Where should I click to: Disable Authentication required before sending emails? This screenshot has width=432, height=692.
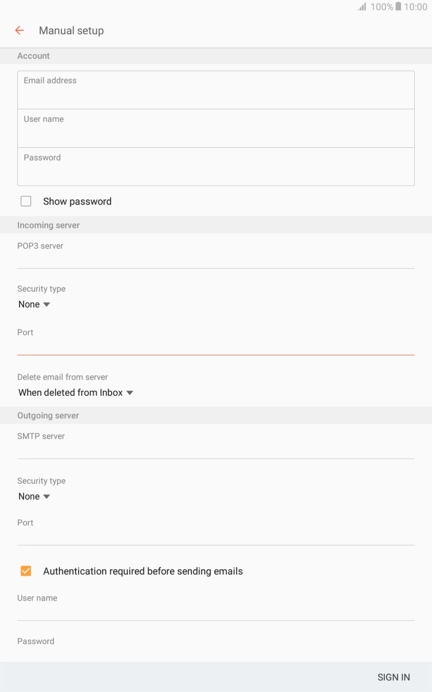[x=26, y=571]
